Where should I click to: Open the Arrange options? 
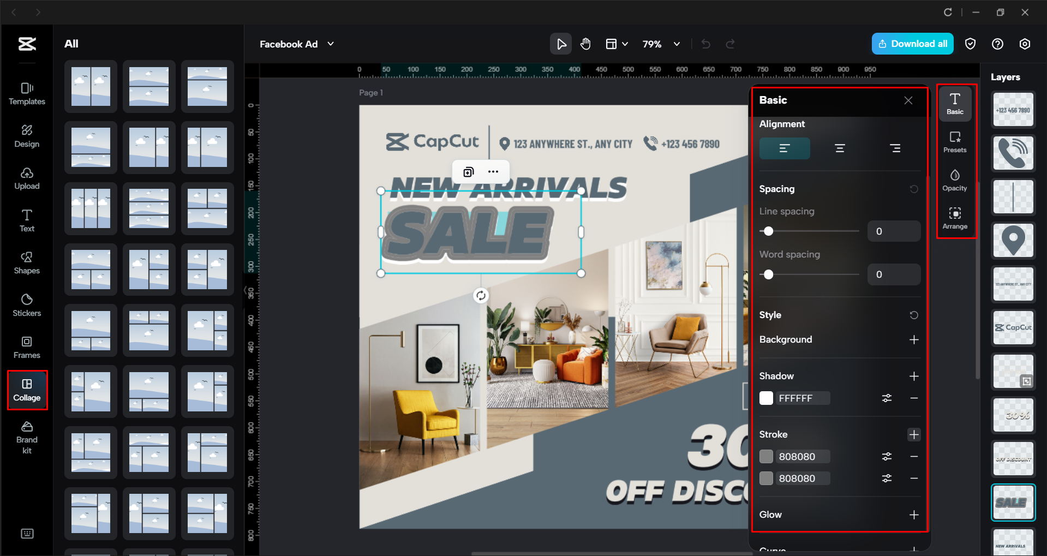[955, 218]
